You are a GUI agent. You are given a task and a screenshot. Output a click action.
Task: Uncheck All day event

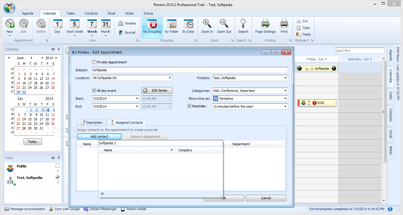tap(94, 90)
